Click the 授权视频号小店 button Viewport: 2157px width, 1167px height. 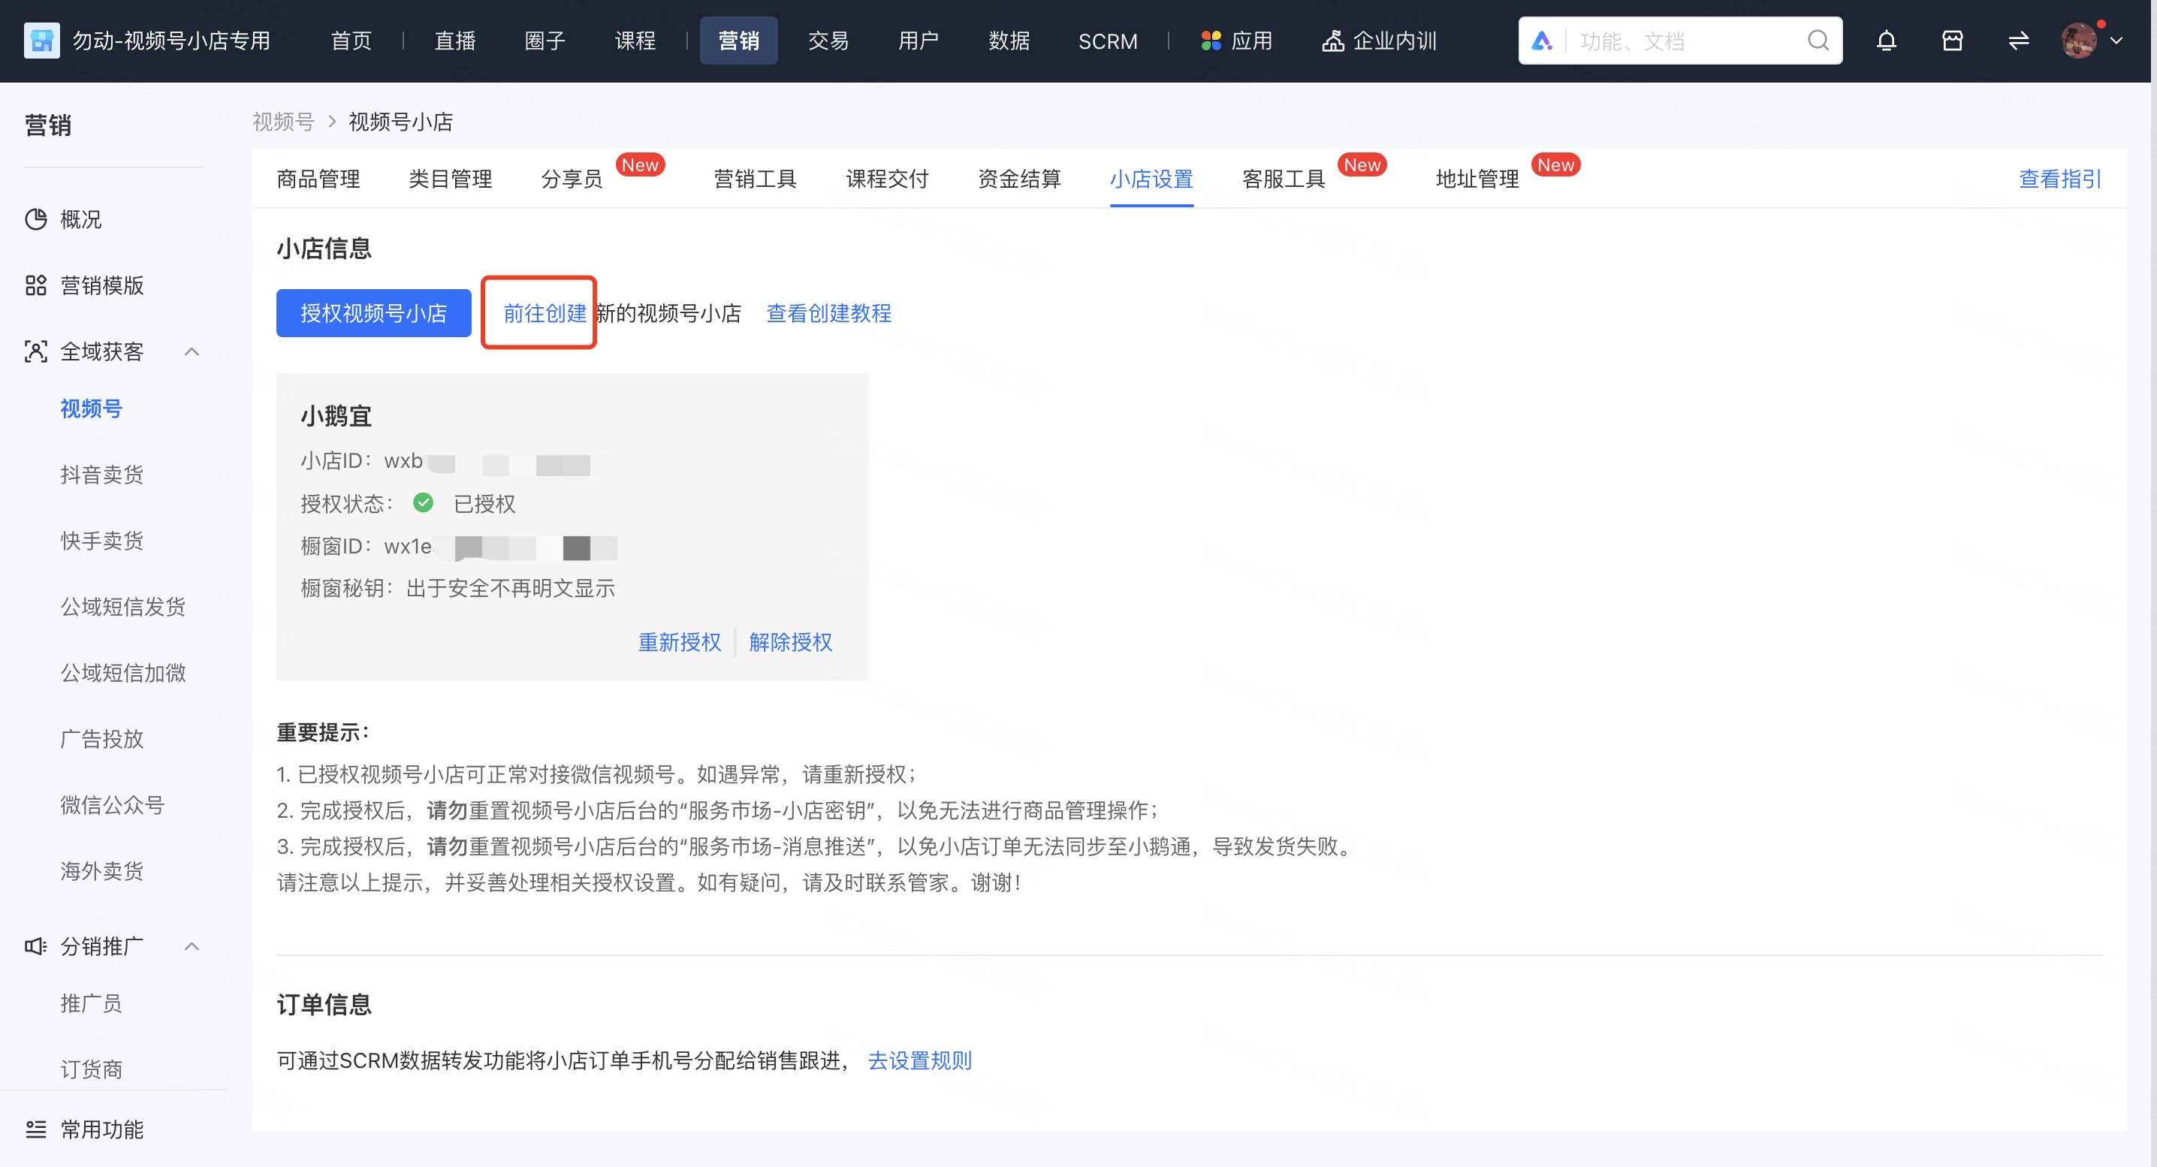[x=373, y=313]
